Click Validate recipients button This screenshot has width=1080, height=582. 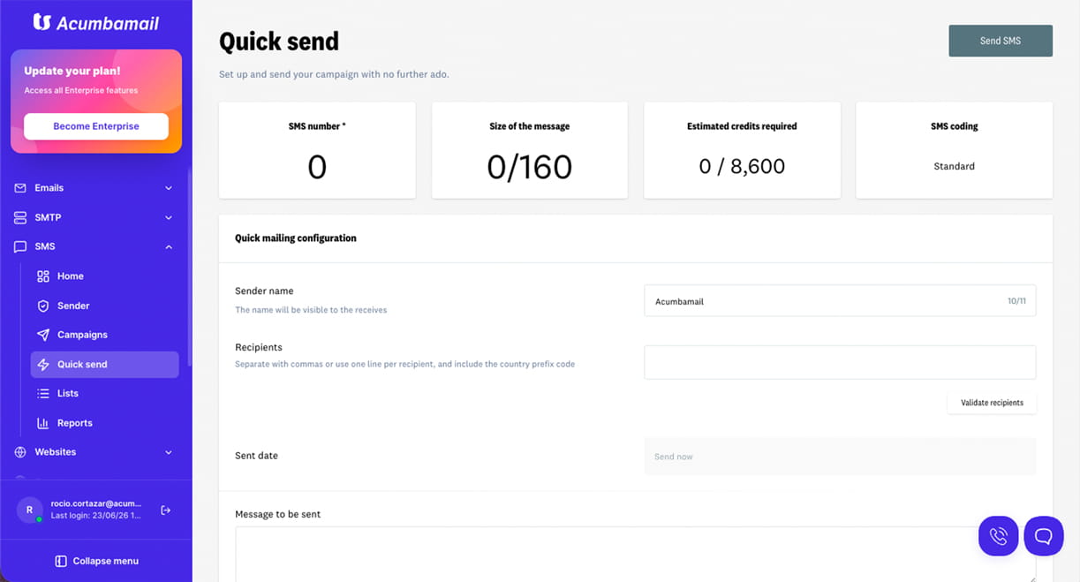(992, 403)
